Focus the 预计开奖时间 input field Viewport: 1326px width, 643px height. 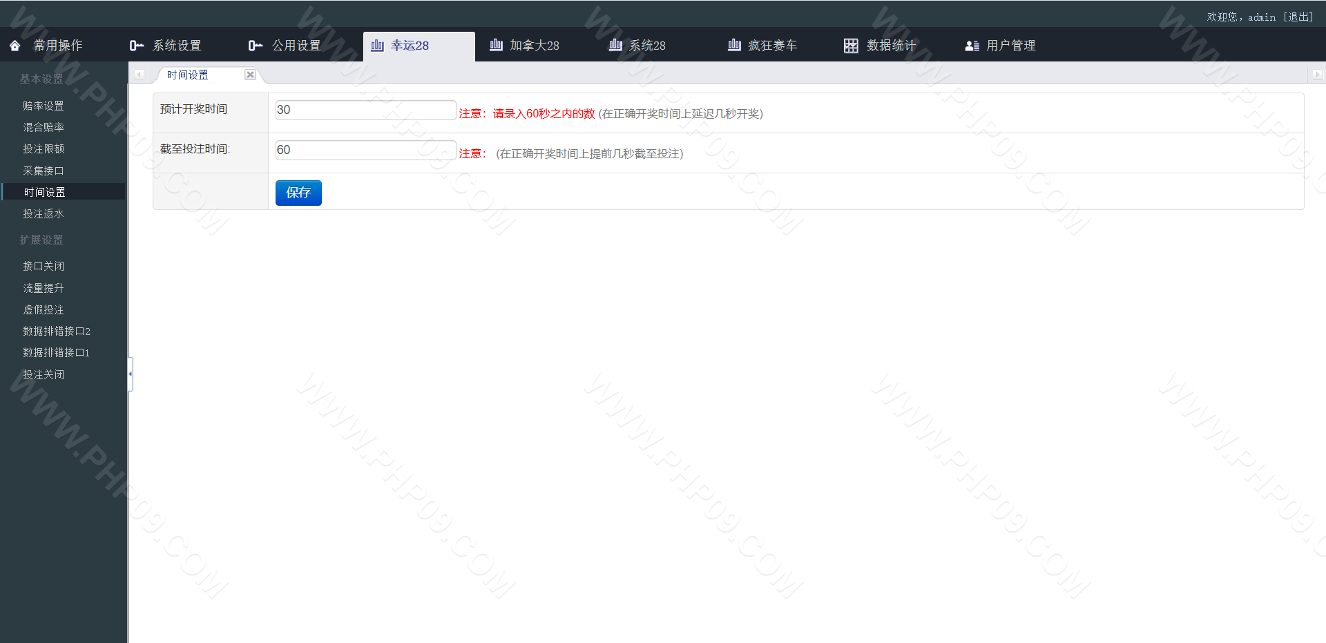point(365,110)
